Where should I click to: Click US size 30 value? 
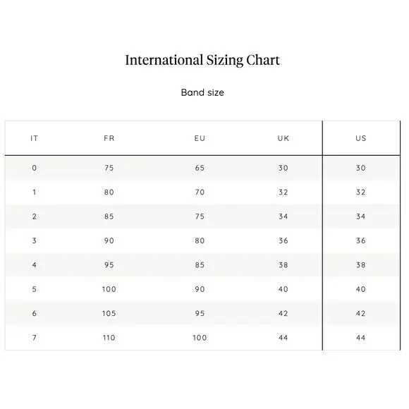tap(361, 168)
